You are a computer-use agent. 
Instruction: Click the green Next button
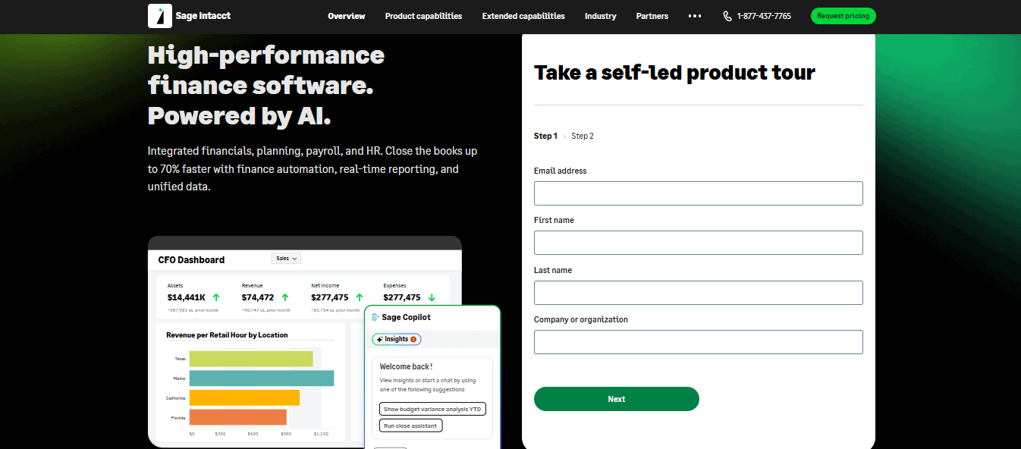coord(616,399)
